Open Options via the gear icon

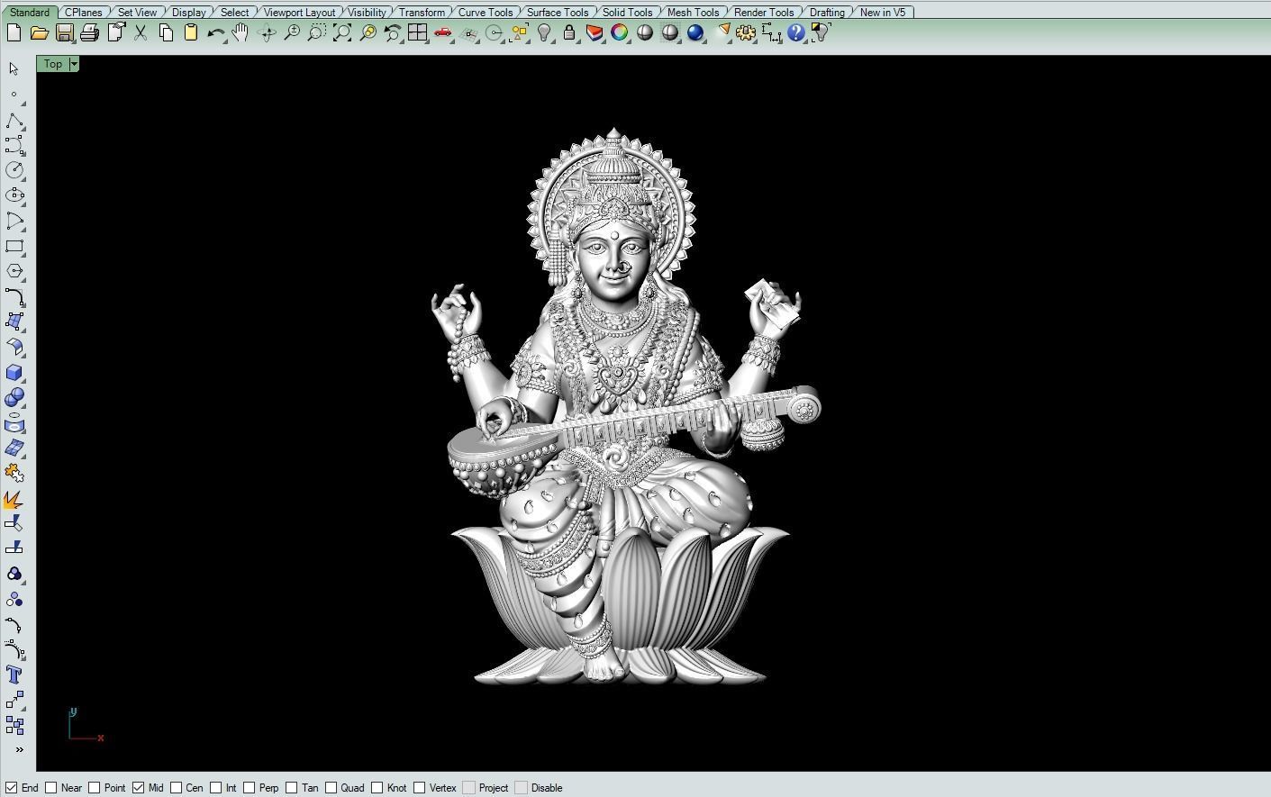click(746, 33)
